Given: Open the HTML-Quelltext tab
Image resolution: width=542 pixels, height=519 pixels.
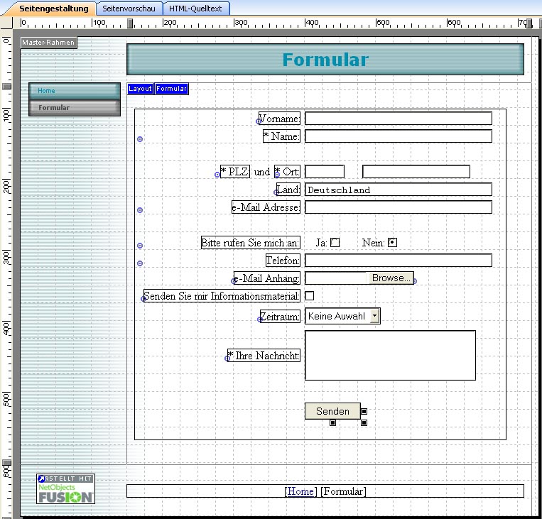Looking at the screenshot, I should (x=195, y=9).
